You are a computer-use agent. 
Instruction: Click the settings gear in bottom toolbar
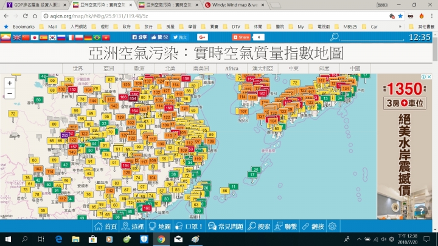(x=332, y=227)
